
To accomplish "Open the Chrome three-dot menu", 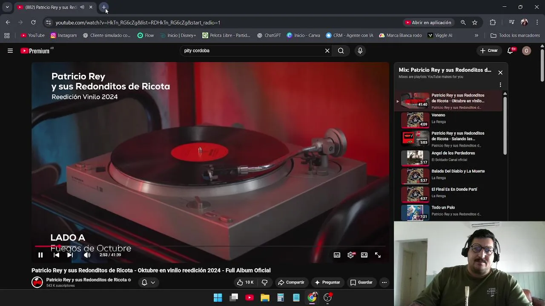I will coord(537,23).
